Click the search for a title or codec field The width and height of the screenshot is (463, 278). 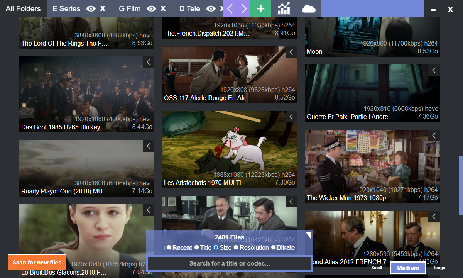tap(230, 264)
